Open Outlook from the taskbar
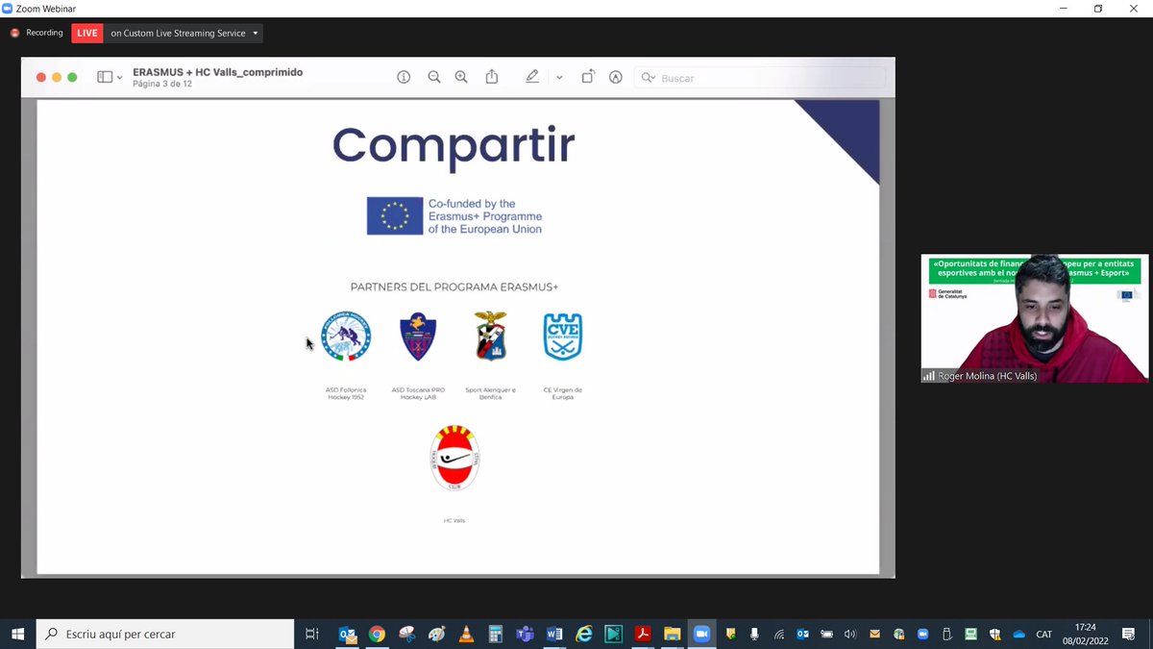 click(x=347, y=634)
